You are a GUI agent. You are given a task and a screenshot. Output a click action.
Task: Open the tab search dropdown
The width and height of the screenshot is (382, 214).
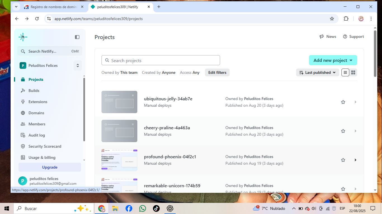pos(16,7)
